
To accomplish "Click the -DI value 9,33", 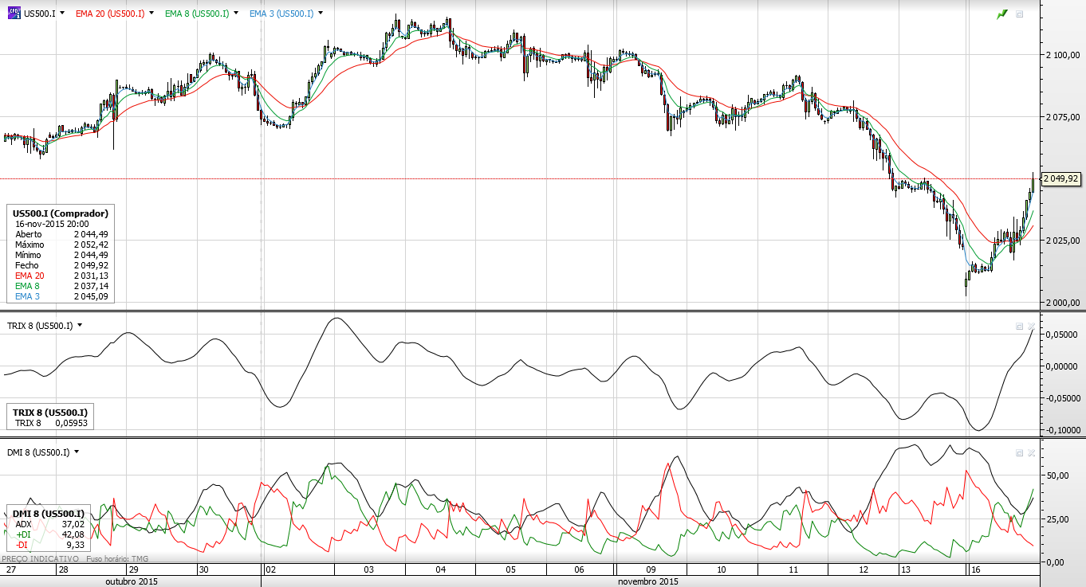I will pyautogui.click(x=75, y=545).
